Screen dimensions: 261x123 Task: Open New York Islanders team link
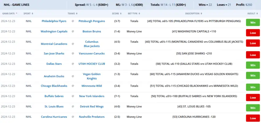92,96
